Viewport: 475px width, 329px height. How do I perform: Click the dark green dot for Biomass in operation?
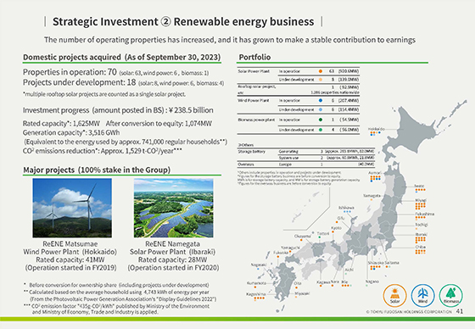(x=321, y=120)
